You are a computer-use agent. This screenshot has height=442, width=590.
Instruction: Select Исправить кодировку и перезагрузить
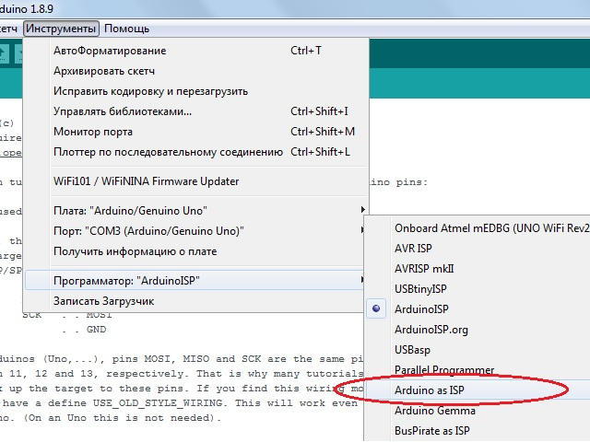click(196, 91)
